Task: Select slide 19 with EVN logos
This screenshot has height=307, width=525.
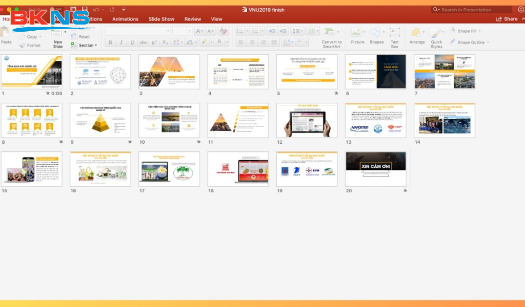Action: pos(307,169)
